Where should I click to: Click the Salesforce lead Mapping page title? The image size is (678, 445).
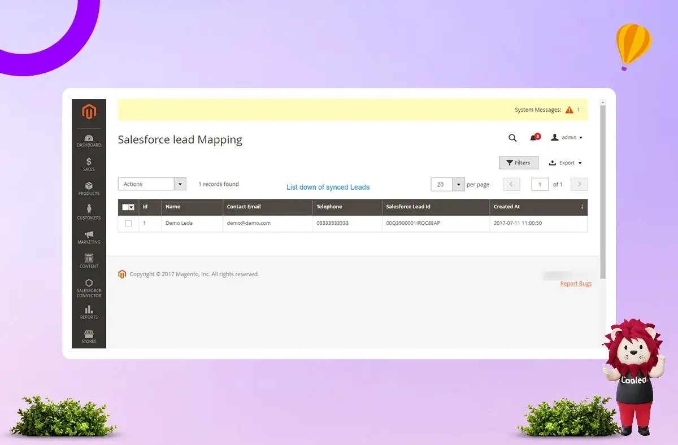tap(180, 139)
